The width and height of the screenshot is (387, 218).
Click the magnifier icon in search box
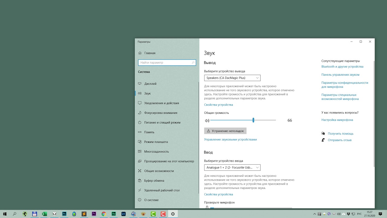pyautogui.click(x=193, y=62)
